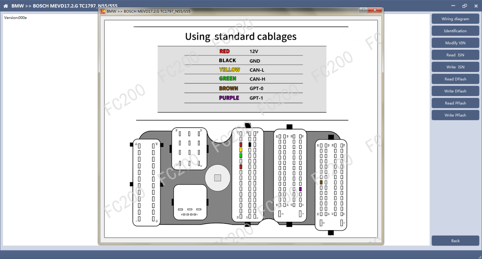Screen dimensions: 482x259
Task: Choose the Write PFlash operation
Action: click(x=455, y=115)
